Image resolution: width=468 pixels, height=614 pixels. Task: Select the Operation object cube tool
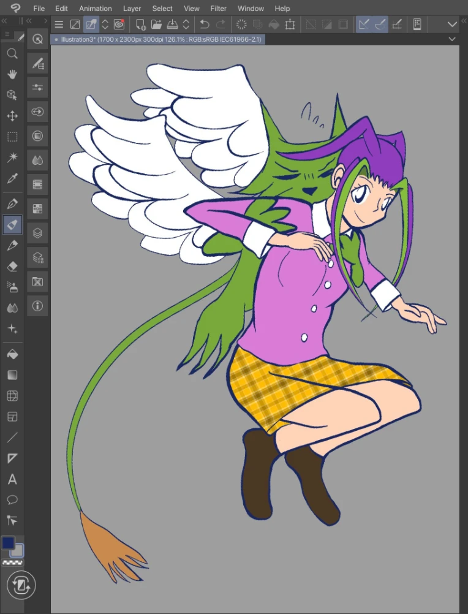click(12, 95)
